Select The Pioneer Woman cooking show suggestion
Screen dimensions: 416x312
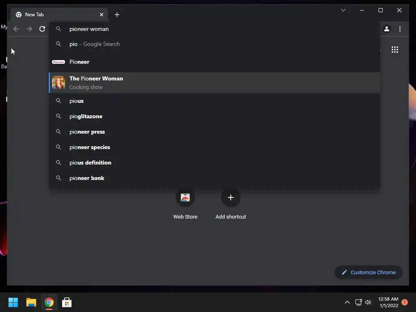214,82
